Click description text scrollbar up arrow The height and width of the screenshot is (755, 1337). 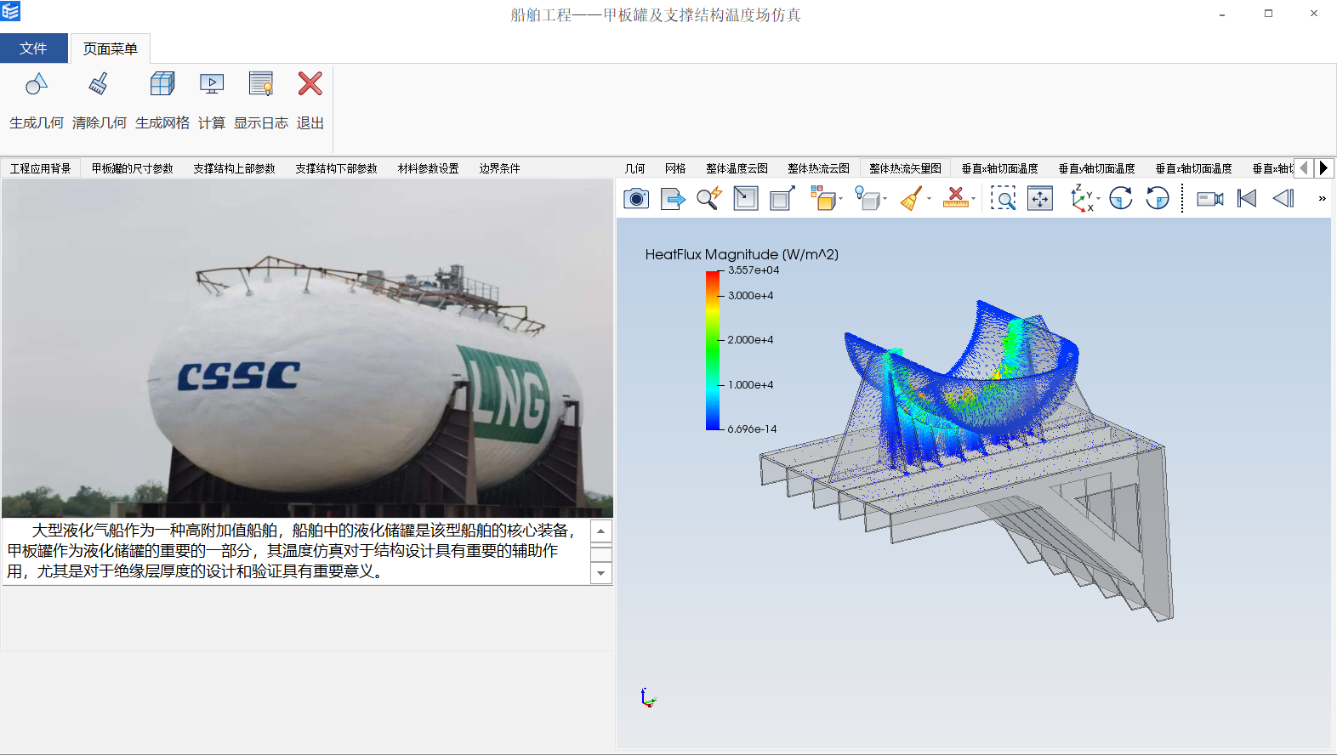tap(601, 531)
